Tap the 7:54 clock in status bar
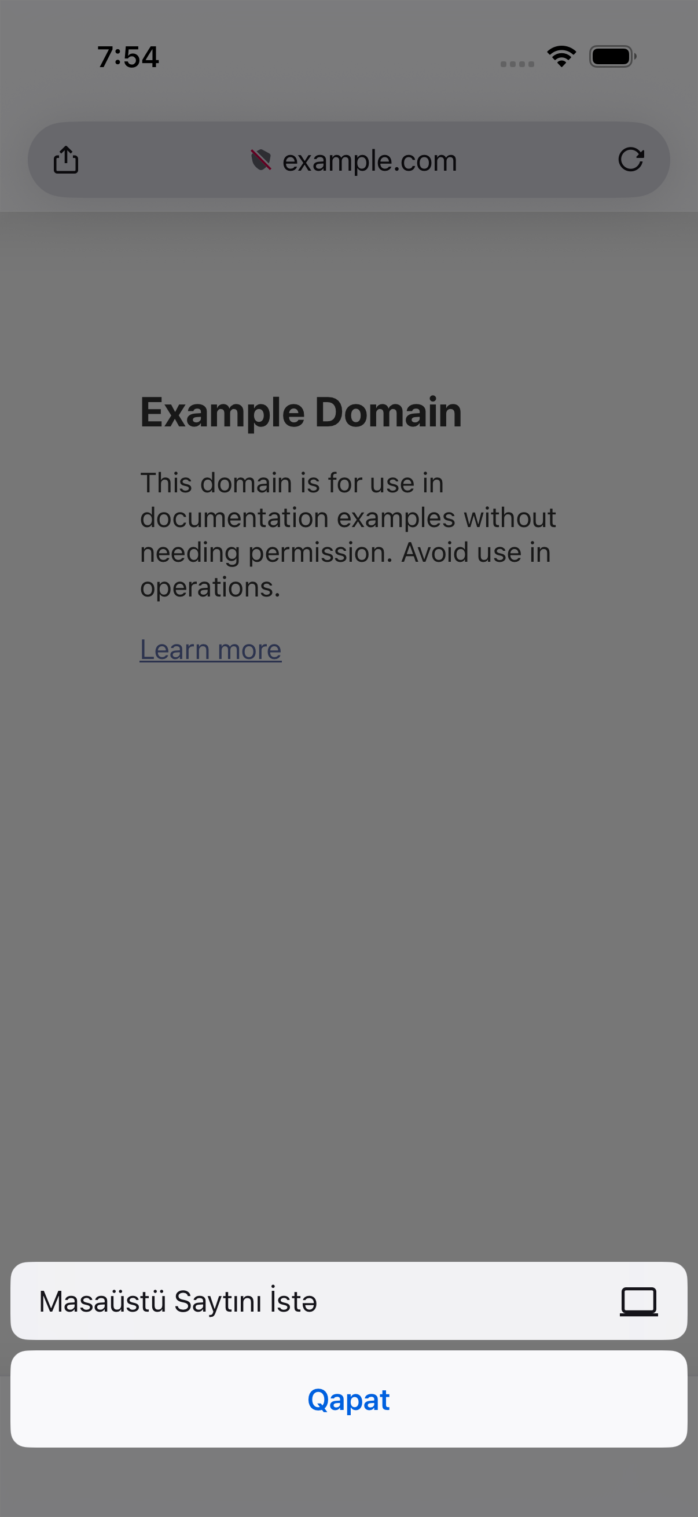698x1517 pixels. pos(128,57)
